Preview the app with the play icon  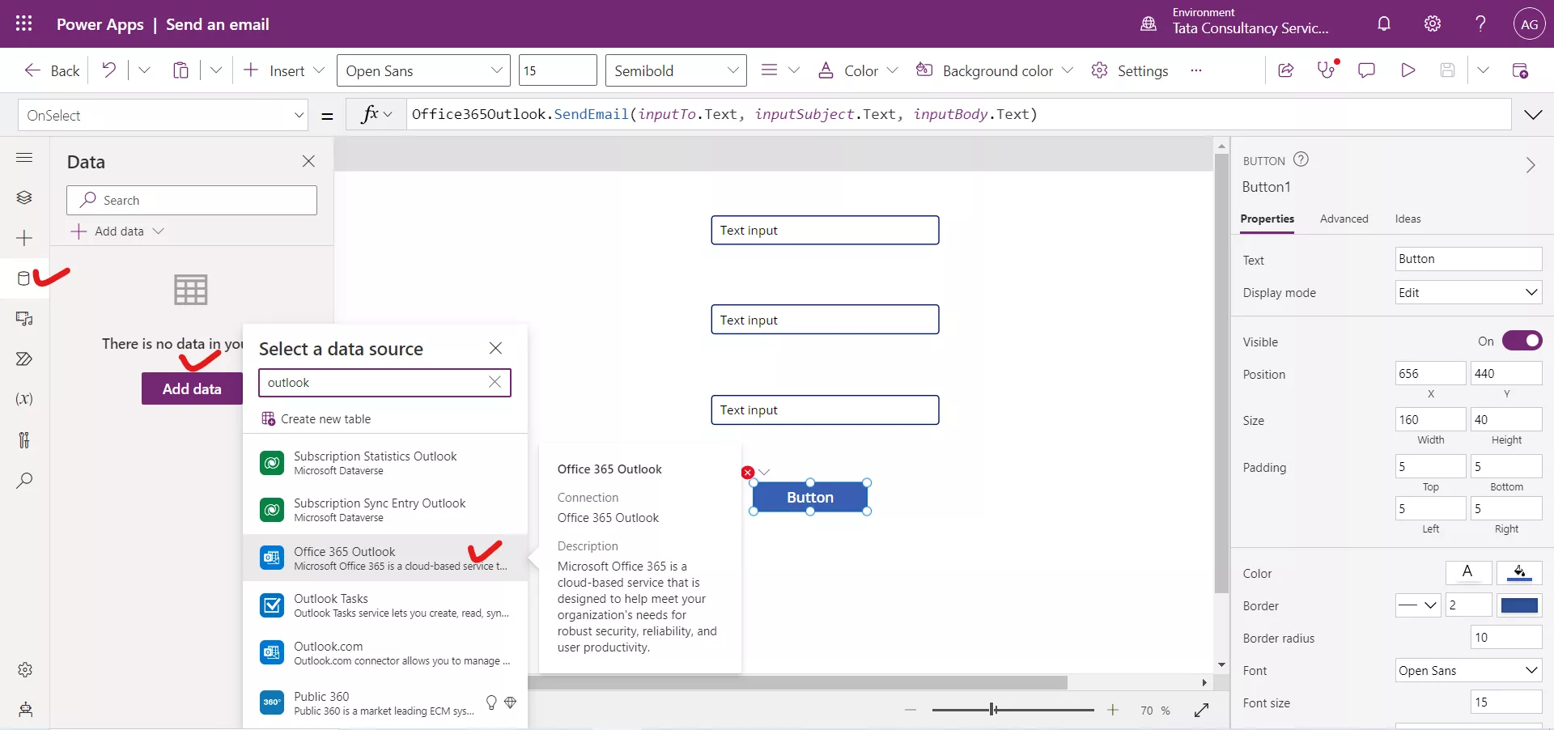(x=1408, y=70)
